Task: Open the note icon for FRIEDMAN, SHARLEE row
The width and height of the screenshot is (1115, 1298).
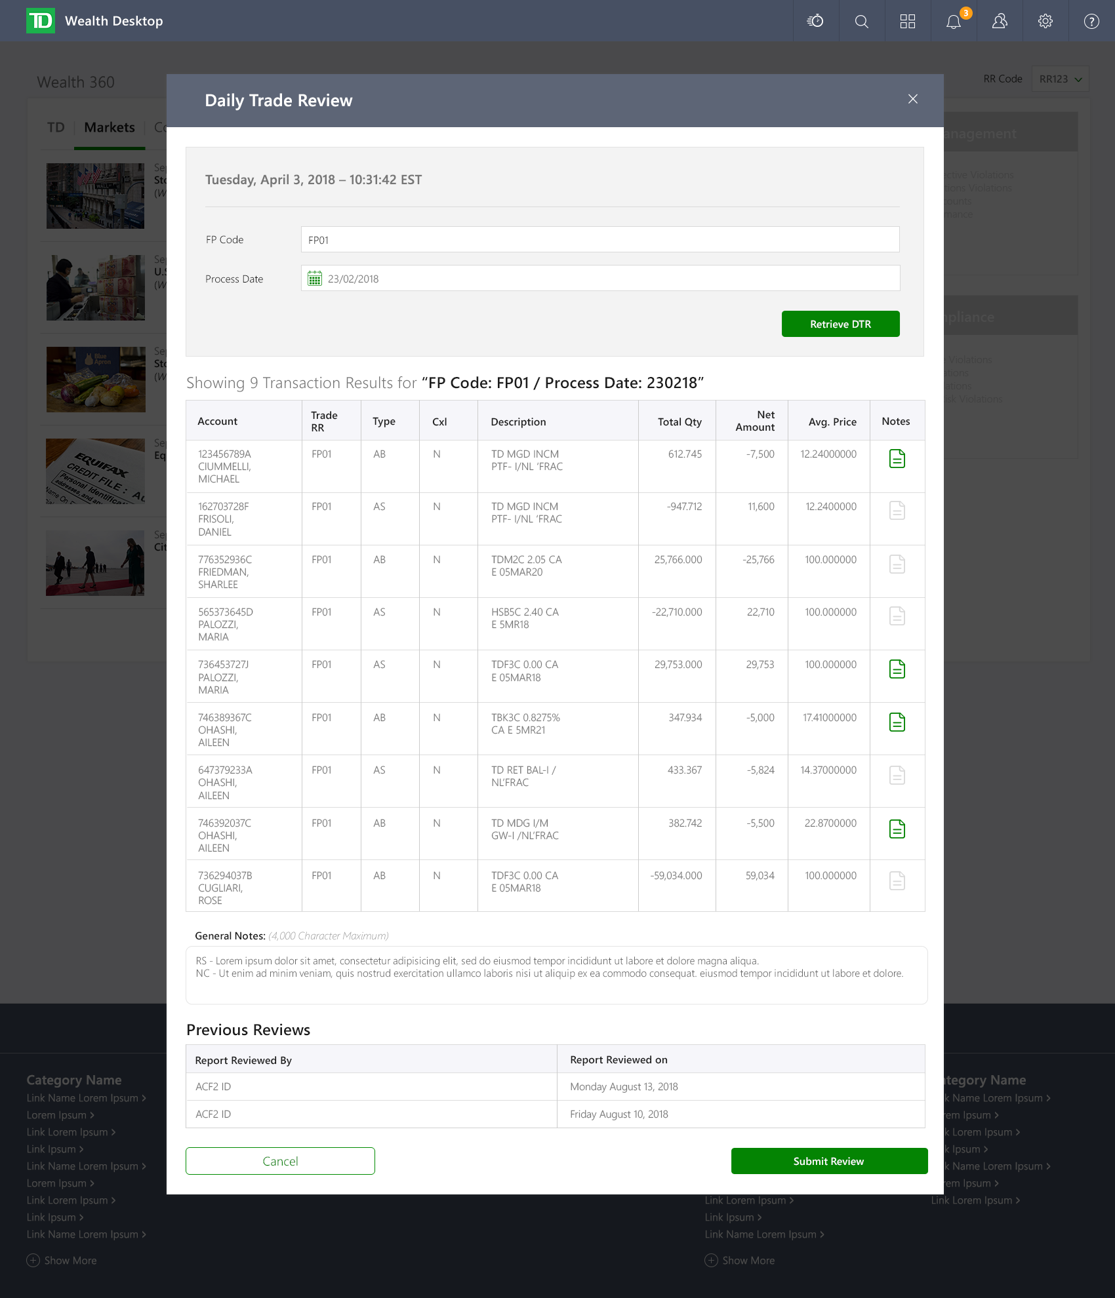Action: tap(897, 564)
